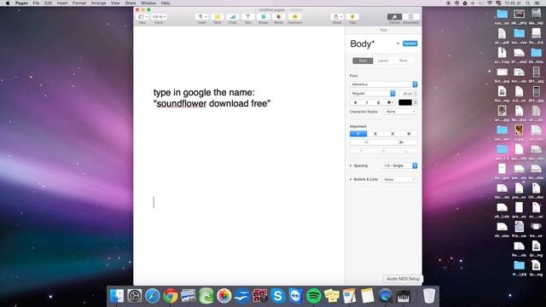
Task: Center align text
Action: (x=375, y=134)
